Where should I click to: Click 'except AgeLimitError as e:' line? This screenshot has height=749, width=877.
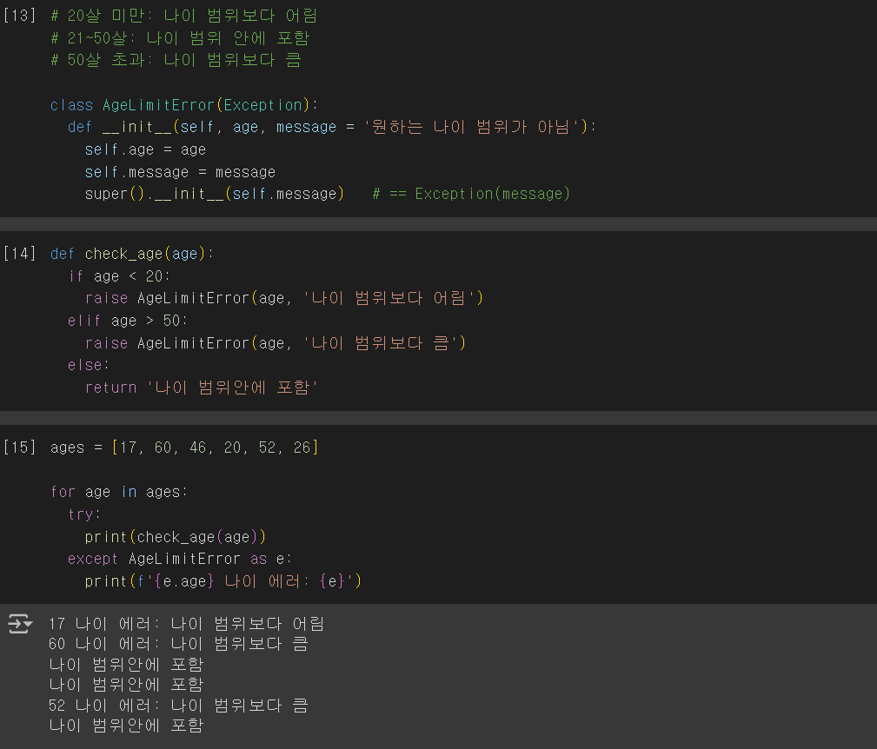(180, 559)
